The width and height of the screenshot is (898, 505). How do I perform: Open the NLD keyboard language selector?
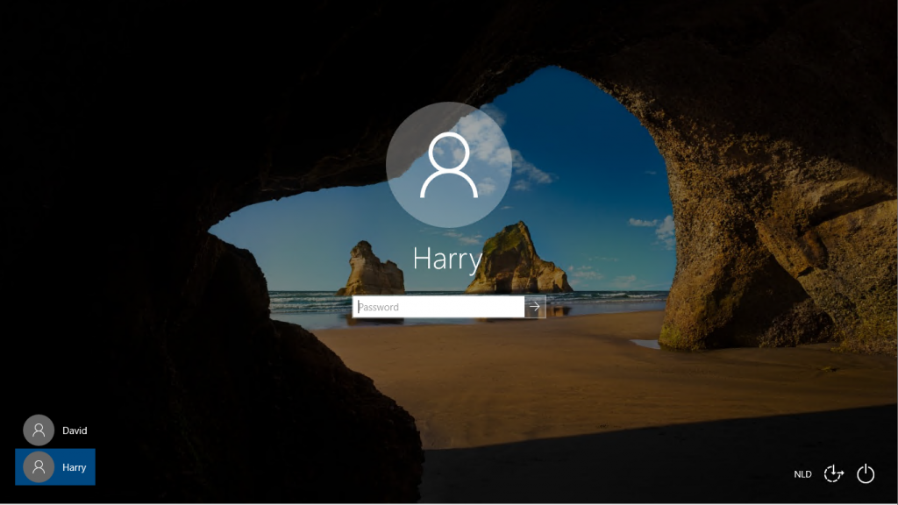802,474
